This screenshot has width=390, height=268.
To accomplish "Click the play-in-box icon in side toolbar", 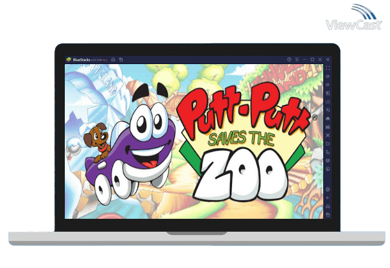I will pos(328,93).
